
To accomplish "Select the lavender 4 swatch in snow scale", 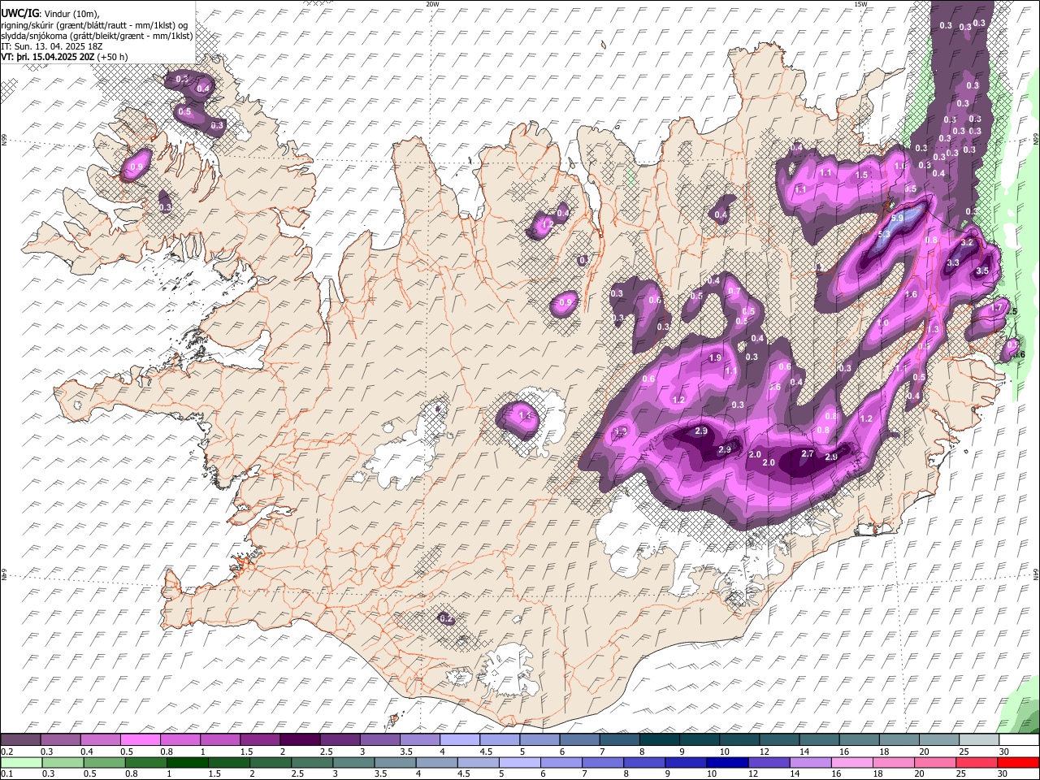I will tap(459, 740).
